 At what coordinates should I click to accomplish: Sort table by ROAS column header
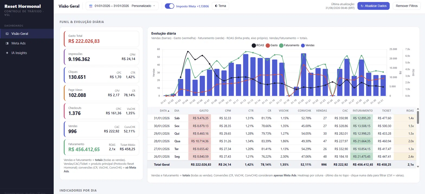click(x=410, y=111)
